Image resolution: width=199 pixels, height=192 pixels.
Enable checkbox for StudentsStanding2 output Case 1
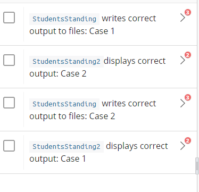(9, 146)
